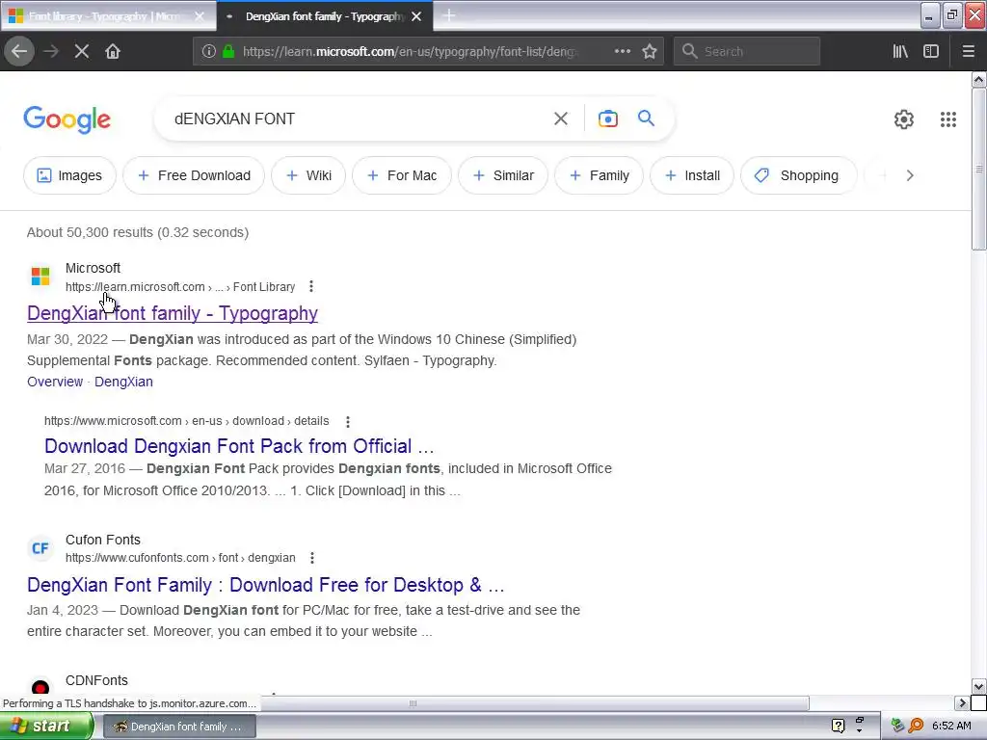The image size is (987, 740).
Task: Select the DengXian font family browser tab
Action: coord(324,16)
